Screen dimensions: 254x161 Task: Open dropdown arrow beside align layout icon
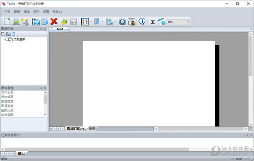115,21
